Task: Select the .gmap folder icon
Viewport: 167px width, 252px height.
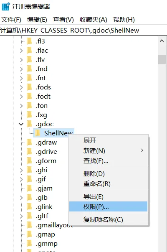Action: coord(29,234)
